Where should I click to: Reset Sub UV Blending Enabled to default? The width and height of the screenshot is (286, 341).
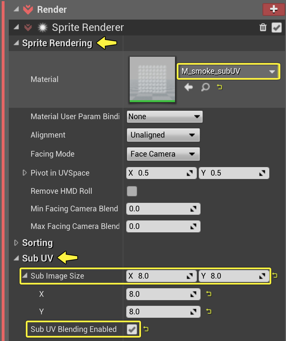click(x=146, y=329)
